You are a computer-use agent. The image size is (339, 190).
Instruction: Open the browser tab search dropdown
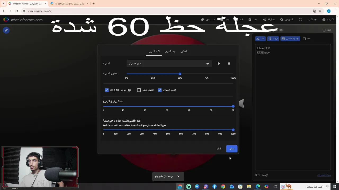click(3, 3)
